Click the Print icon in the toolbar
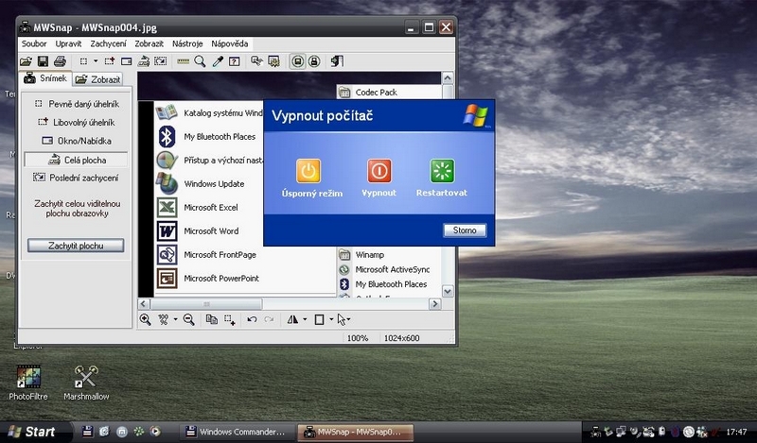 click(x=59, y=61)
